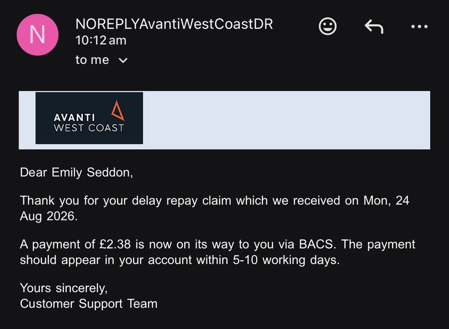Select the £2.38 payment amount
This screenshot has height=329, width=449.
(115, 244)
